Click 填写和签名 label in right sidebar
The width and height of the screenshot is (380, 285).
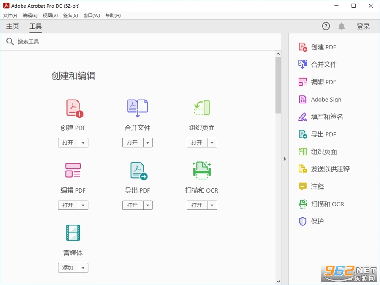tap(327, 117)
